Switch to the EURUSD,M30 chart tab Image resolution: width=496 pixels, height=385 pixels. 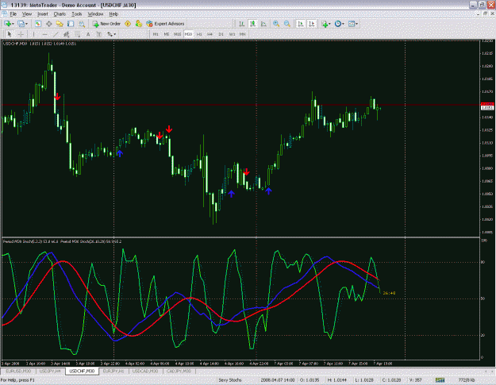tap(18, 371)
